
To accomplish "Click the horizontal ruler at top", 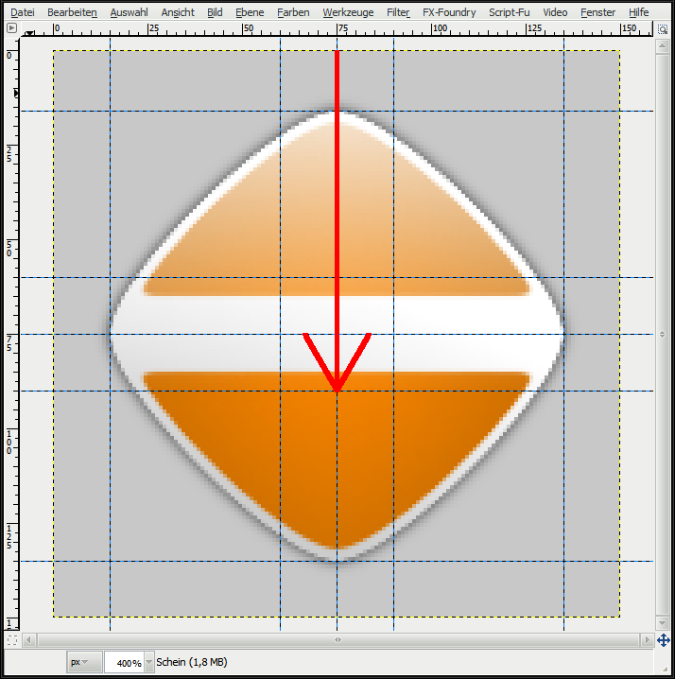I will tap(336, 29).
